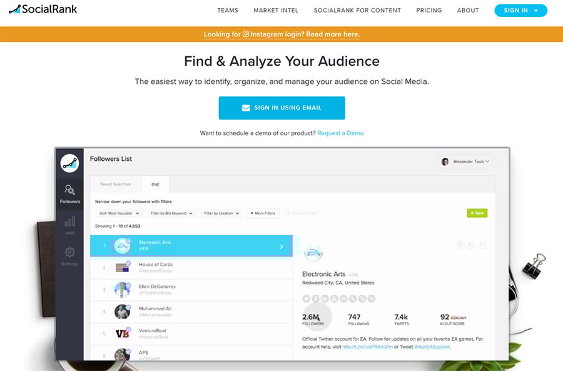
Task: Click the SocialRank logo in the header
Action: pyautogui.click(x=43, y=9)
